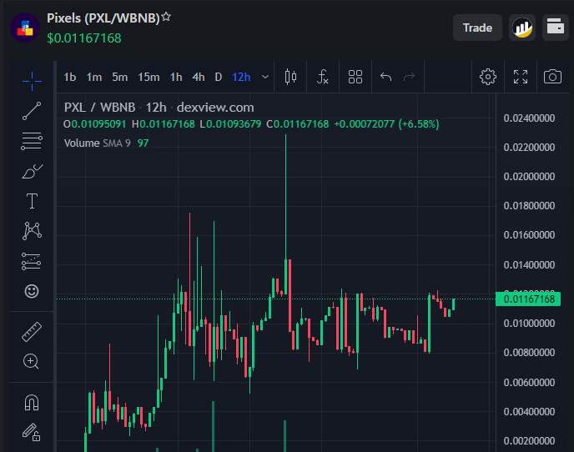Select the crosshair cursor tool
The width and height of the screenshot is (574, 452).
coord(32,81)
